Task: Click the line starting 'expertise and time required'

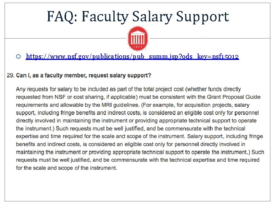Action: [139, 136]
